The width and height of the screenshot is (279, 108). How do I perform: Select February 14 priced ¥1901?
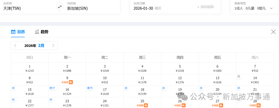click(x=255, y=80)
